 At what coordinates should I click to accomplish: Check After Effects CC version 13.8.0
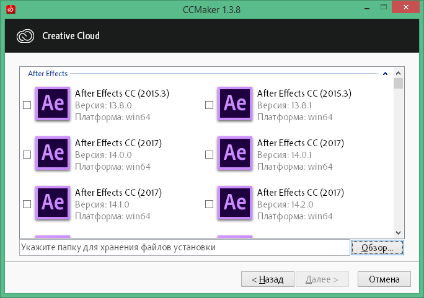click(27, 105)
